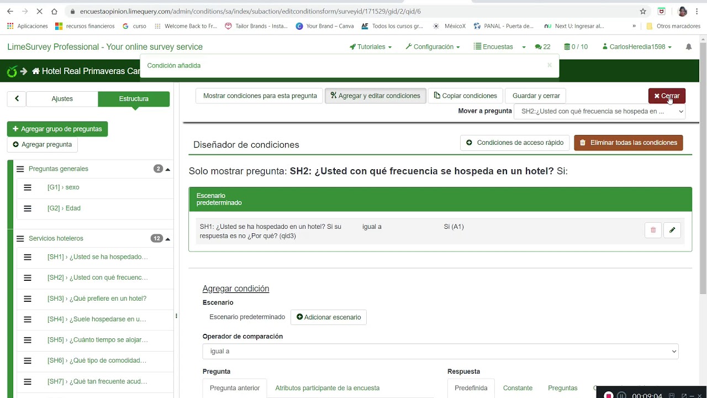The height and width of the screenshot is (398, 707).
Task: Click screen recorder stop button
Action: (x=609, y=395)
